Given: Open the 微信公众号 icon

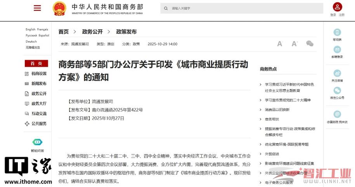Looking at the screenshot, I should [x=337, y=90].
